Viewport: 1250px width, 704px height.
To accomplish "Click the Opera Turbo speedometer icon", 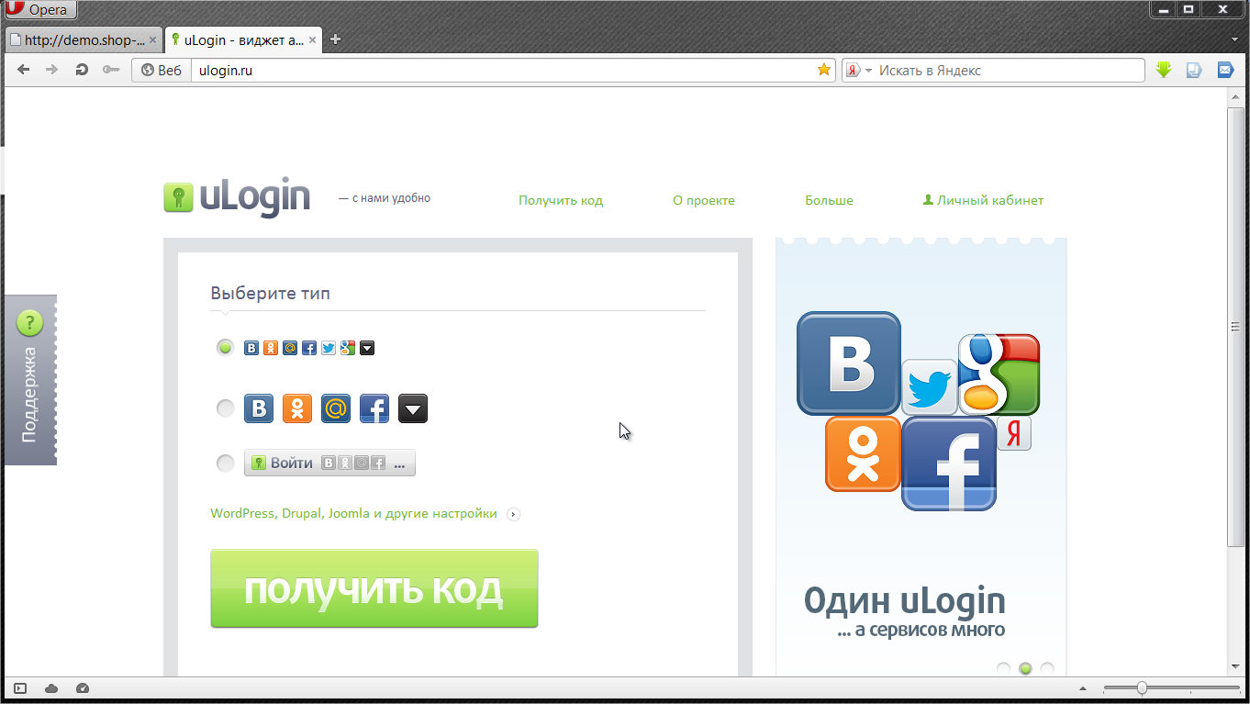I will 83,688.
